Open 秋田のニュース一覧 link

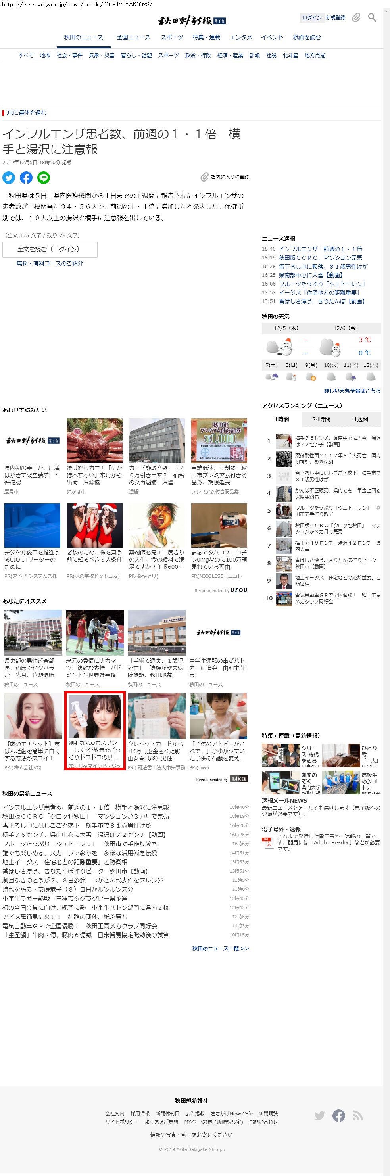pyautogui.click(x=220, y=948)
